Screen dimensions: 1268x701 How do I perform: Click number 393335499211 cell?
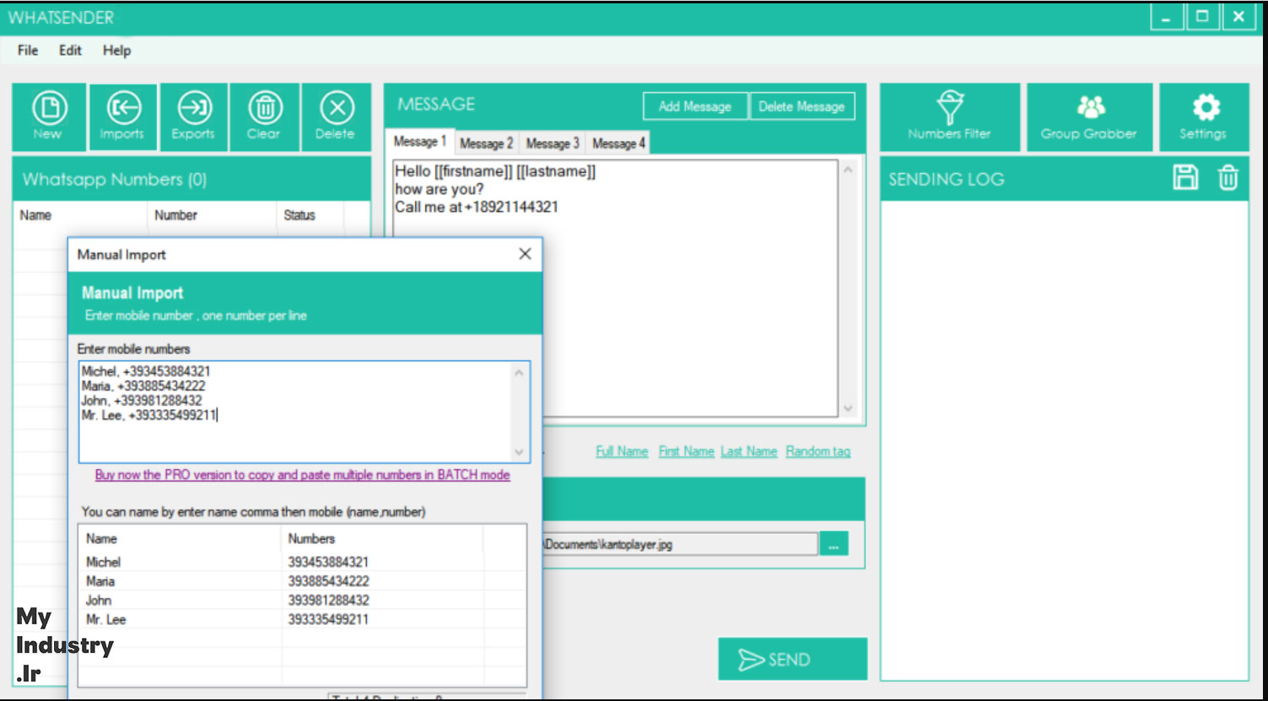coord(328,619)
